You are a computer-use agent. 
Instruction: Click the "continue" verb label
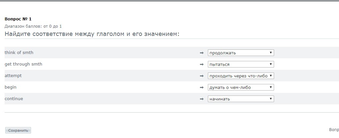click(14, 99)
